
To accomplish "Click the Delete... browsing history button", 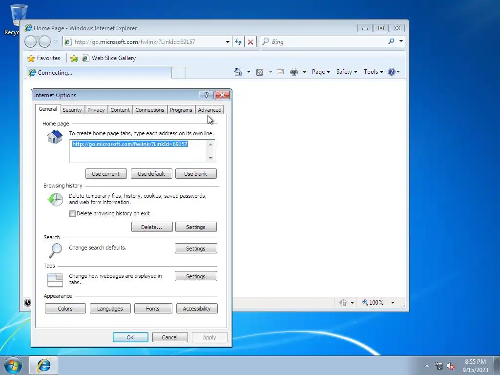I will 152,227.
